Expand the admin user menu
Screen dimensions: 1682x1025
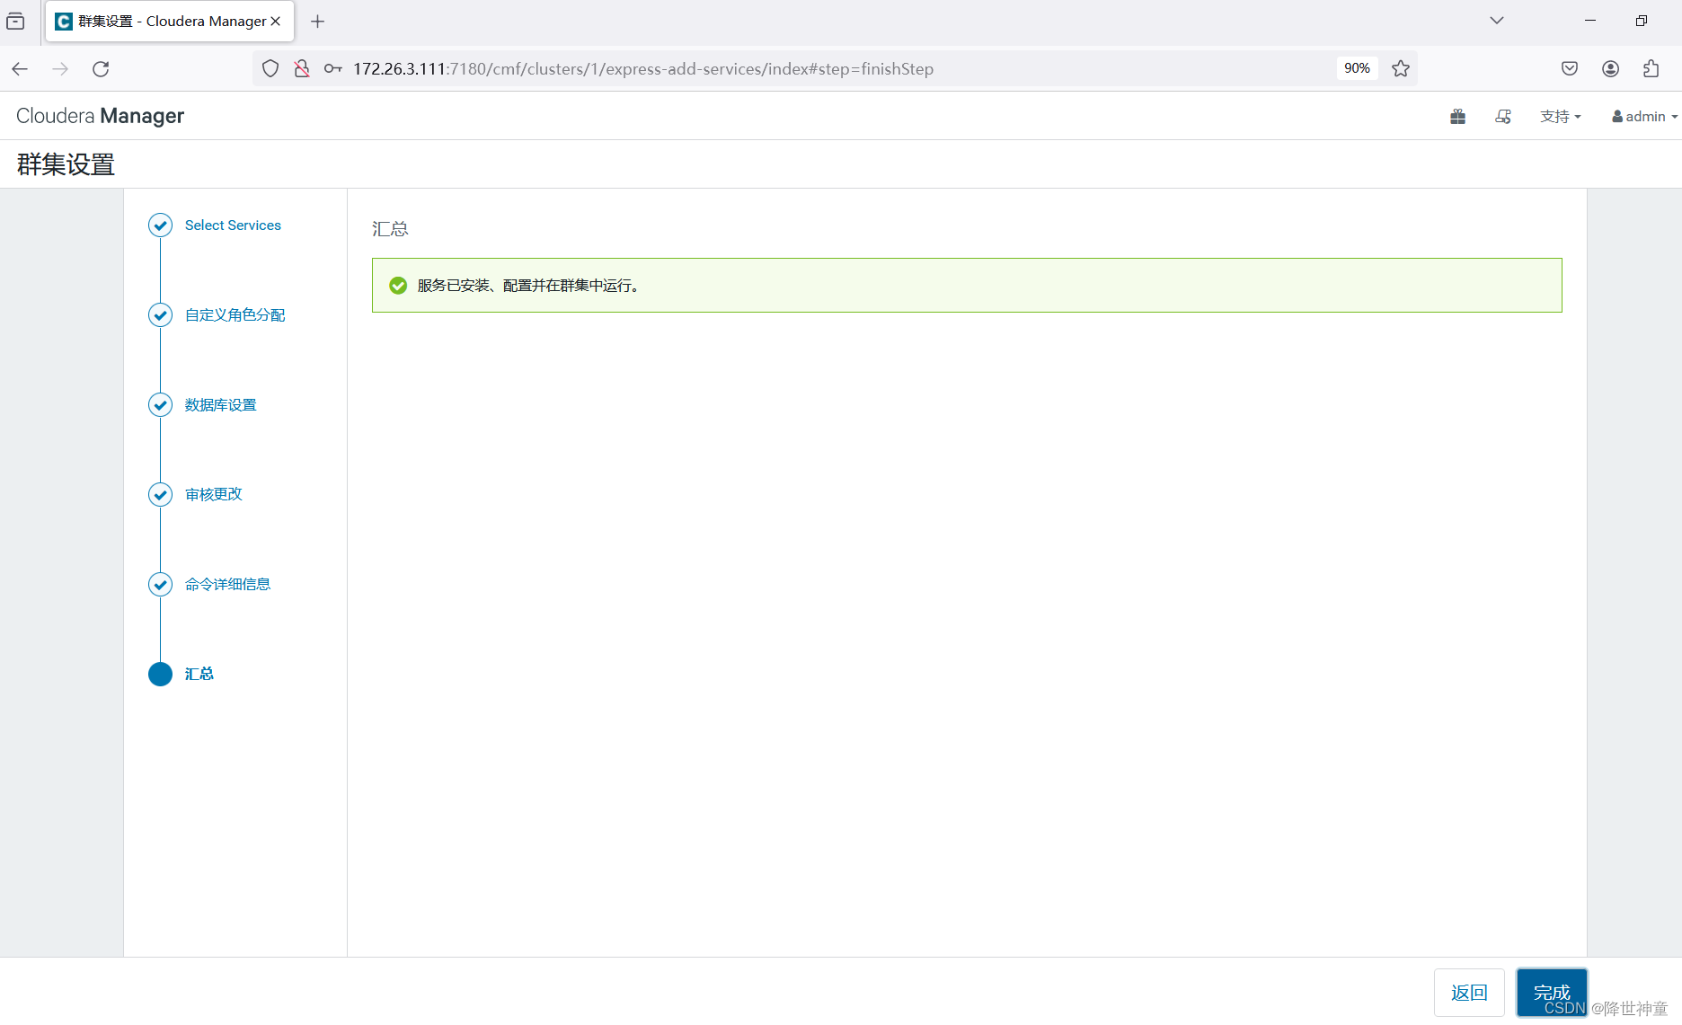pyautogui.click(x=1644, y=117)
